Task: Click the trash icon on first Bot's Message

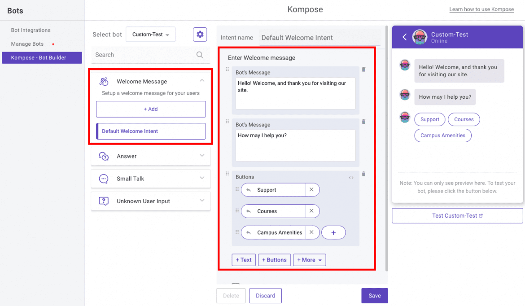Action: pos(363,70)
